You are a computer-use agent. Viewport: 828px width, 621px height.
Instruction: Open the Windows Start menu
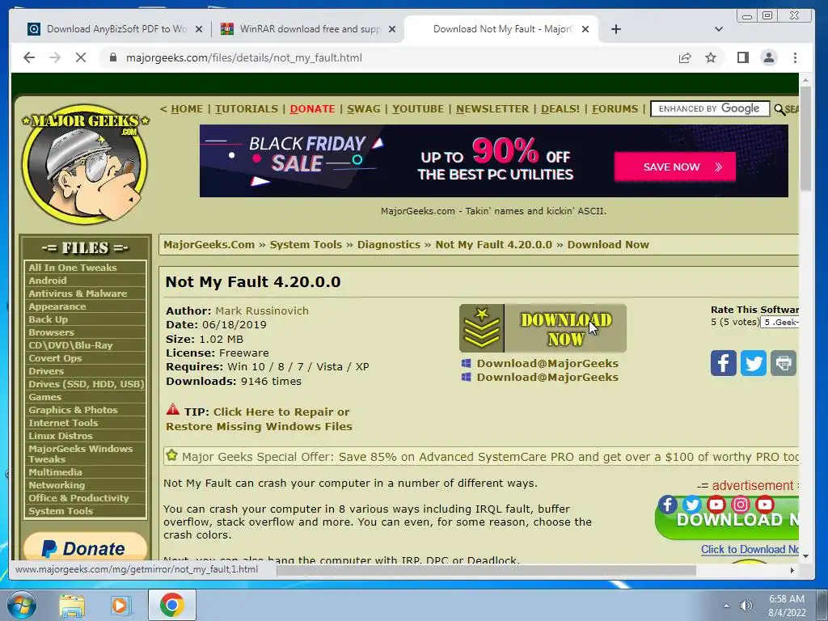[x=21, y=605]
